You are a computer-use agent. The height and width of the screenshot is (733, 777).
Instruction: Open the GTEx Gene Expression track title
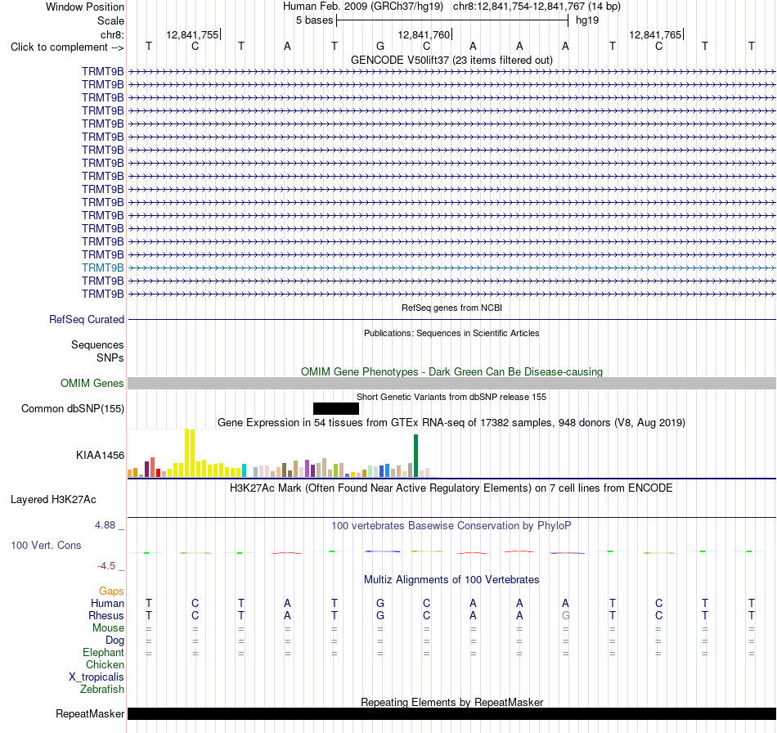click(451, 423)
